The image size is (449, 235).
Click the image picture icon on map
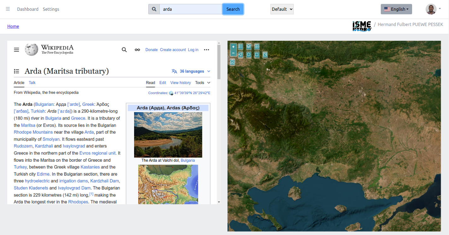[265, 55]
